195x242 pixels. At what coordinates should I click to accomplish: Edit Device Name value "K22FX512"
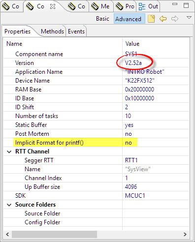pyautogui.click(x=140, y=81)
